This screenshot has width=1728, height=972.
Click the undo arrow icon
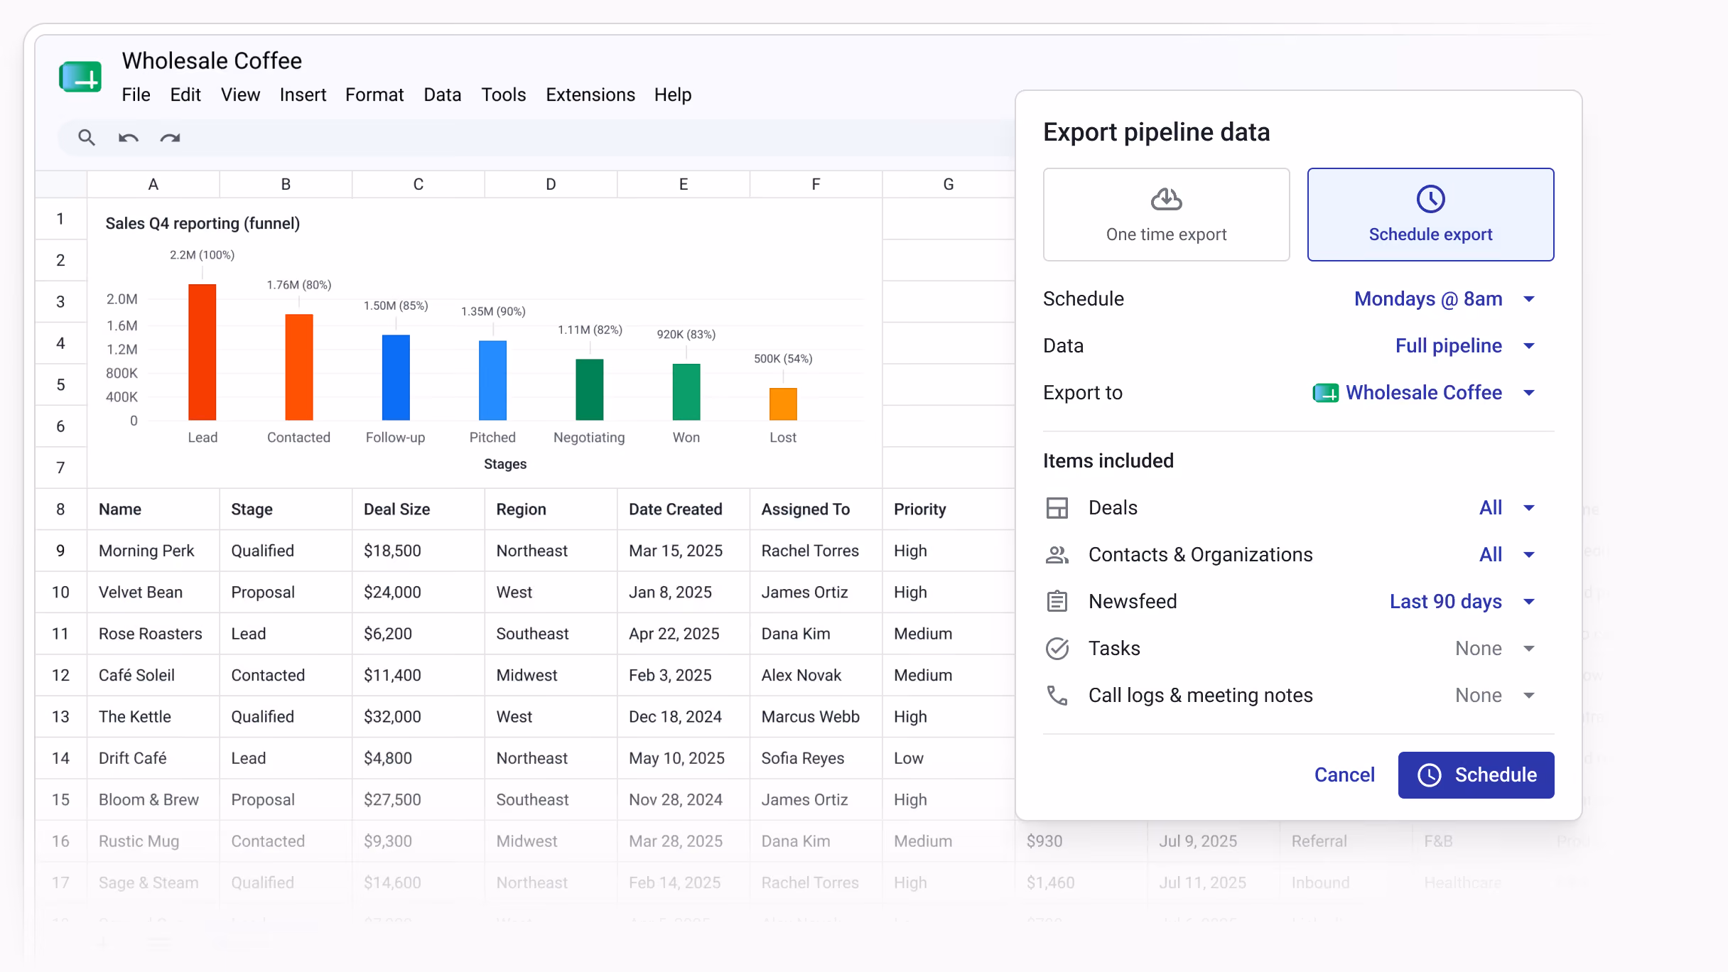128,137
